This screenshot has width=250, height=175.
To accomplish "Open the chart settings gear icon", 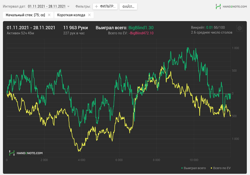I will [239, 28].
